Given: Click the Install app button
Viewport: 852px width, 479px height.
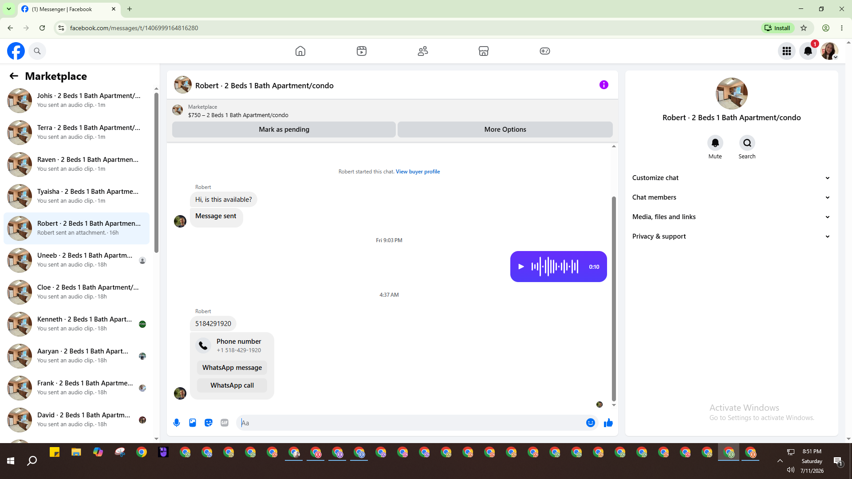Looking at the screenshot, I should [x=777, y=28].
